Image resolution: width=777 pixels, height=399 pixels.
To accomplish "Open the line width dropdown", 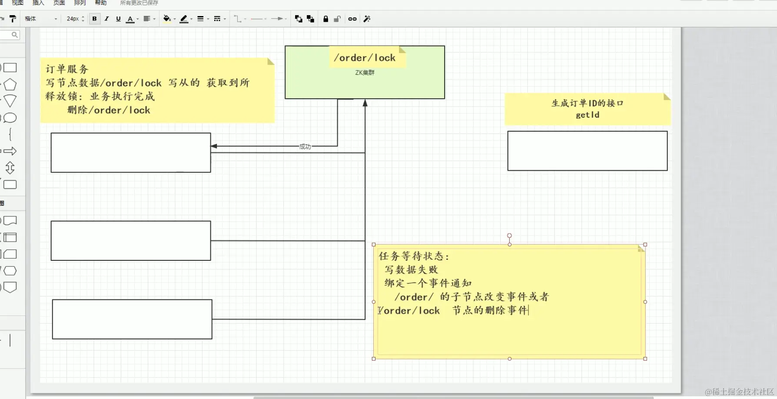I will tap(203, 19).
